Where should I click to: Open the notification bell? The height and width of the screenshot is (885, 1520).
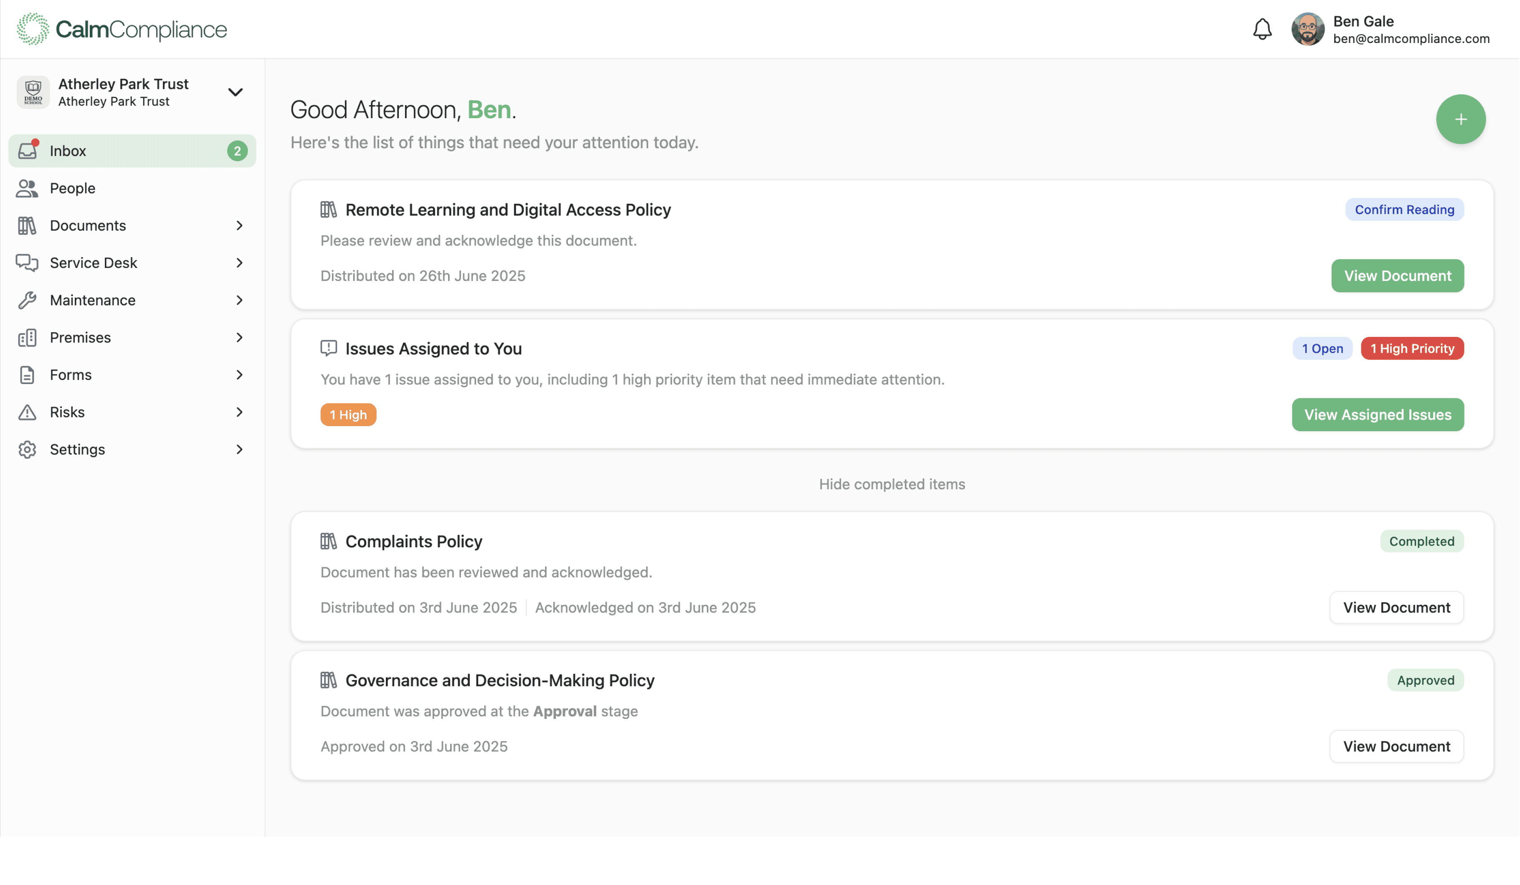[1262, 28]
